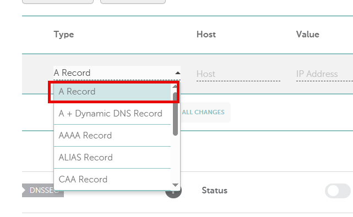This screenshot has width=353, height=217.
Task: Click the Host input field
Action: (x=238, y=74)
